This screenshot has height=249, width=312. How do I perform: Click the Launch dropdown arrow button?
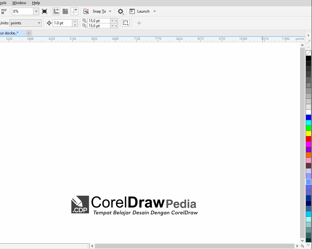154,11
